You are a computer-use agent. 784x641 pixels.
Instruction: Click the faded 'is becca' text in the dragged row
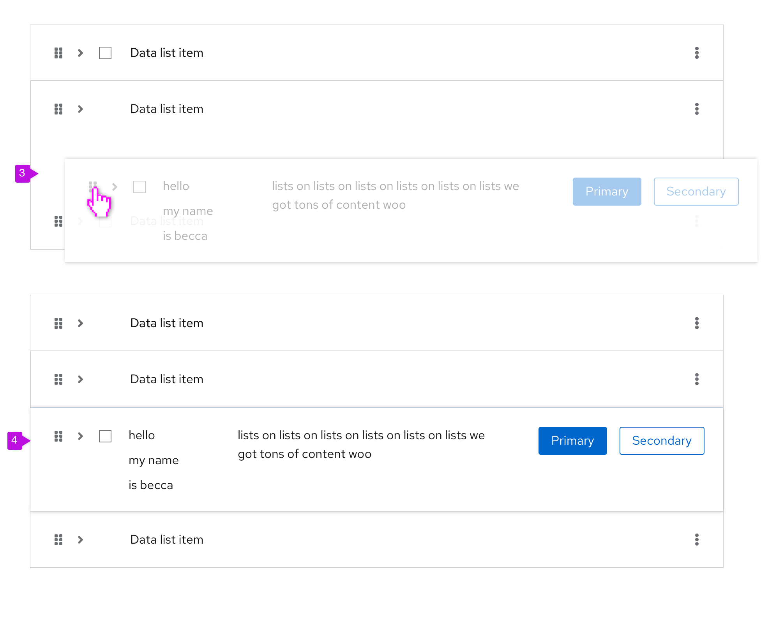(185, 236)
